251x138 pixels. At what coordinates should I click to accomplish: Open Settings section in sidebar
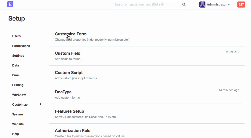[x=18, y=56]
